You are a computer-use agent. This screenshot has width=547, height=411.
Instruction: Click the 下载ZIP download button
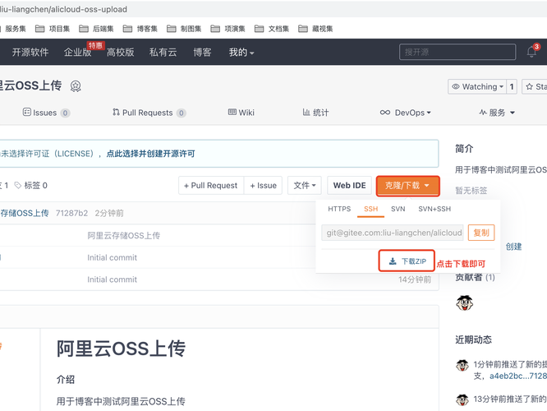[x=407, y=261]
